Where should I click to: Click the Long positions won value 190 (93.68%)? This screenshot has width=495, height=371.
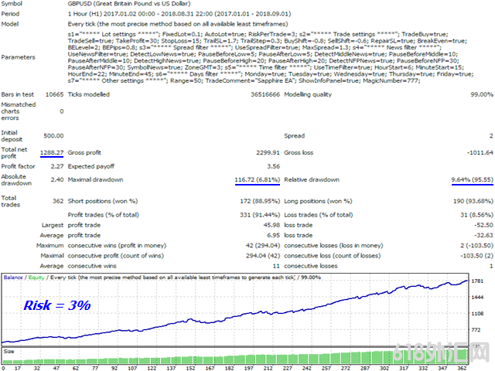tap(473, 201)
